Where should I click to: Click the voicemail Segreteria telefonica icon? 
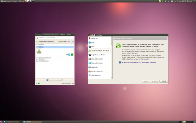click(90, 55)
